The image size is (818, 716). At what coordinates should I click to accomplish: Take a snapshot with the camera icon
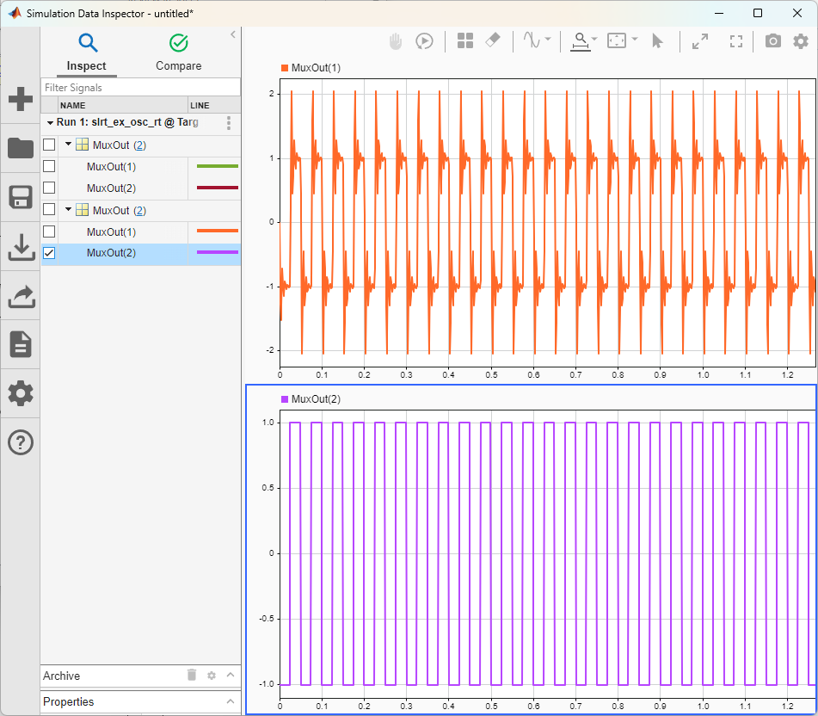pyautogui.click(x=772, y=40)
